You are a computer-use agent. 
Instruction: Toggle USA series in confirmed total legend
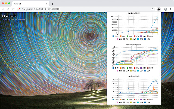tap(147, 39)
